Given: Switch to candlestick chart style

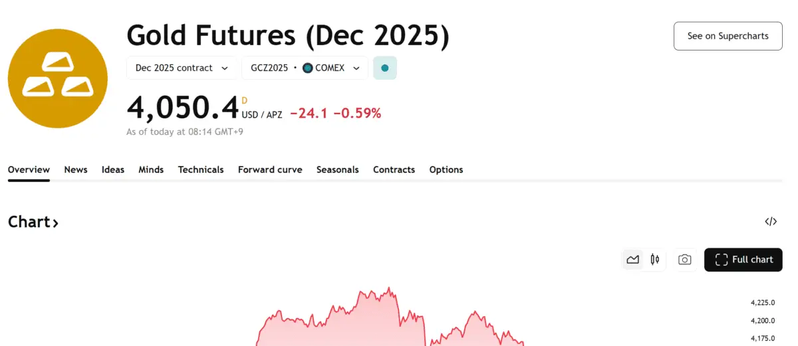Looking at the screenshot, I should [x=655, y=260].
